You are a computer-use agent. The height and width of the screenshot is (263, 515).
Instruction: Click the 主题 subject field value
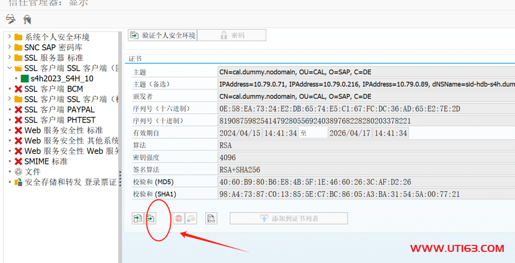pos(366,72)
